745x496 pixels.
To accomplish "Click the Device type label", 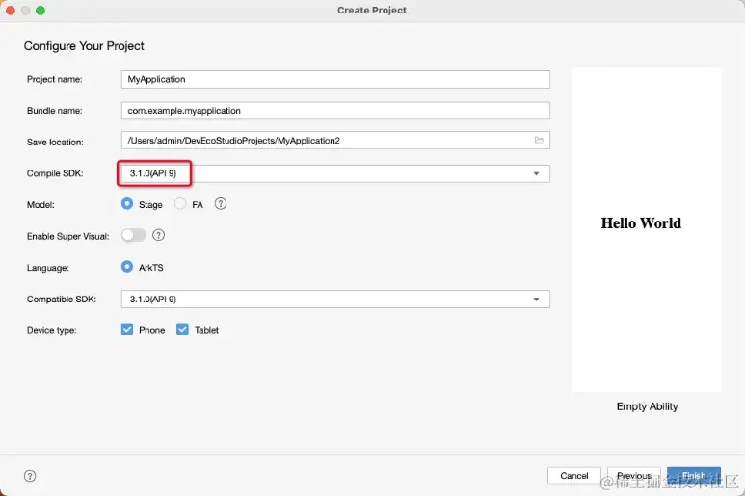I will point(52,330).
